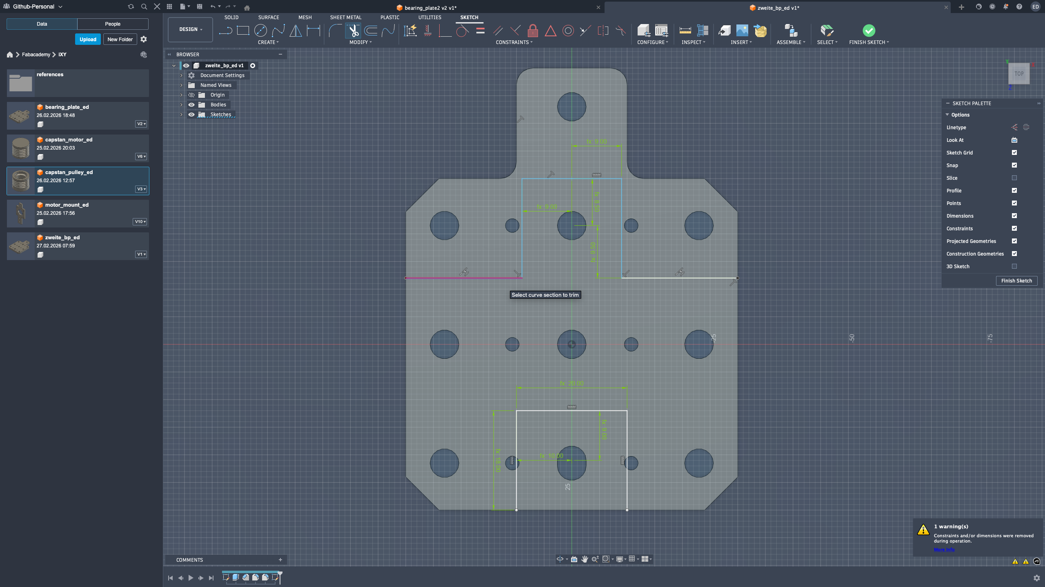Select the Sketch Dimension tool
The height and width of the screenshot is (587, 1045).
[313, 31]
